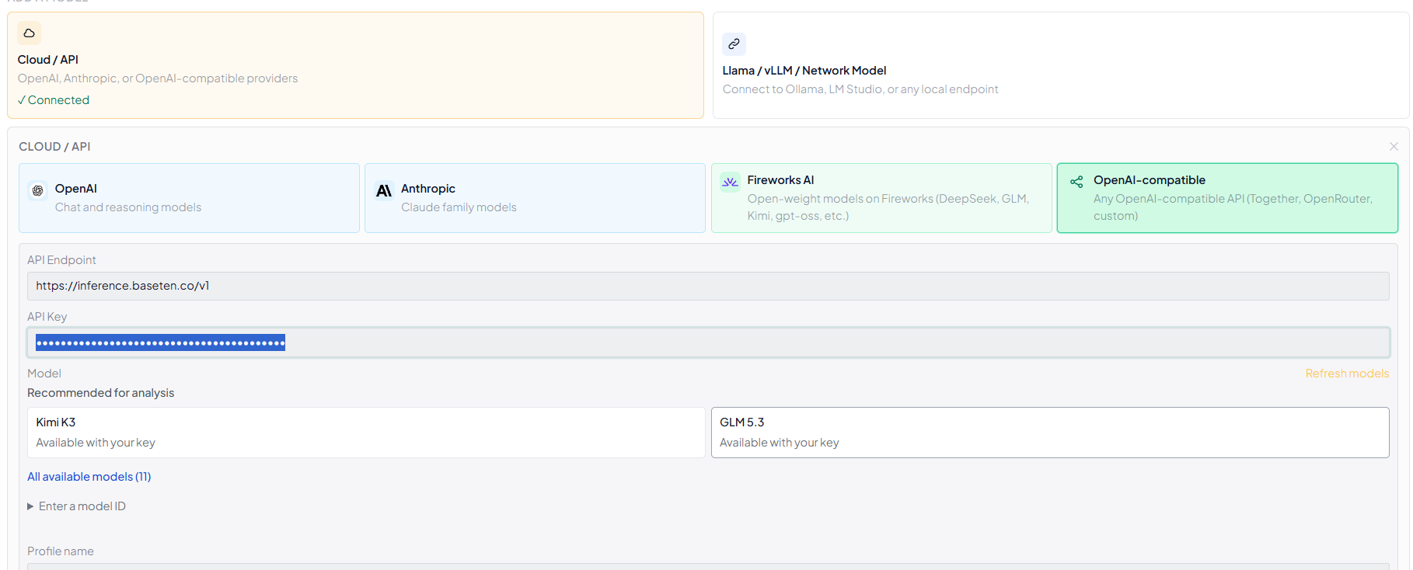Pick the Anthropic provider tile
Image resolution: width=1413 pixels, height=570 pixels.
pos(535,198)
